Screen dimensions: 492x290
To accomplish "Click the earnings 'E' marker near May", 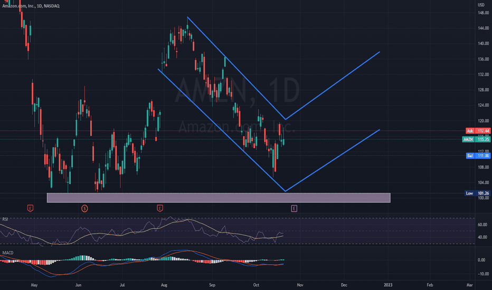I will (x=31, y=208).
